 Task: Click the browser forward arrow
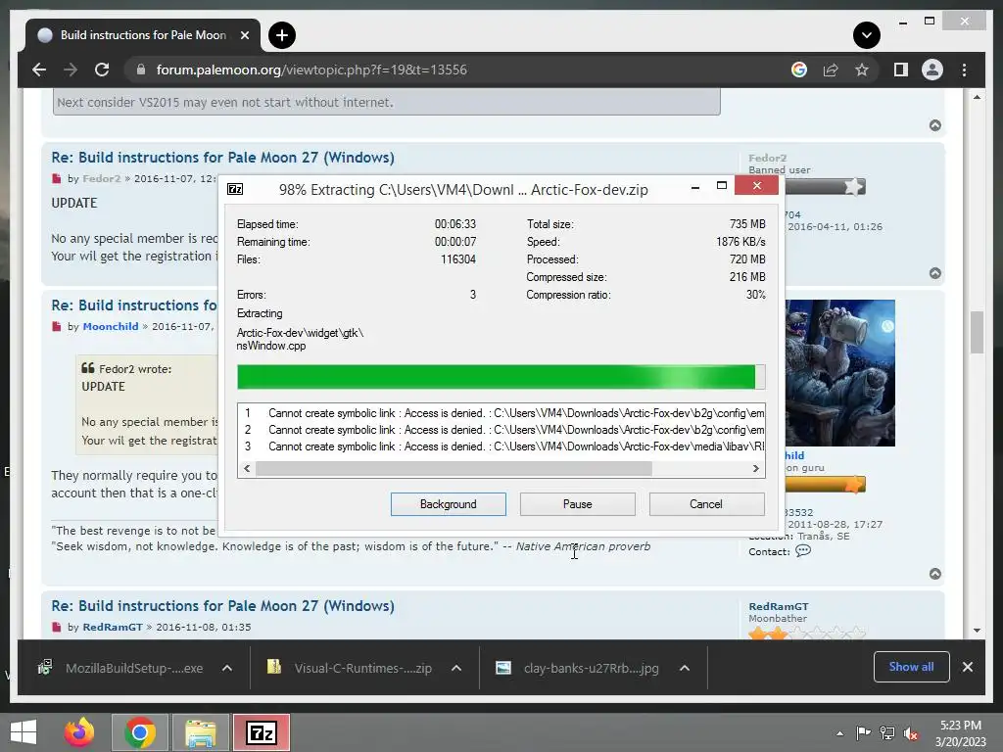[x=71, y=70]
